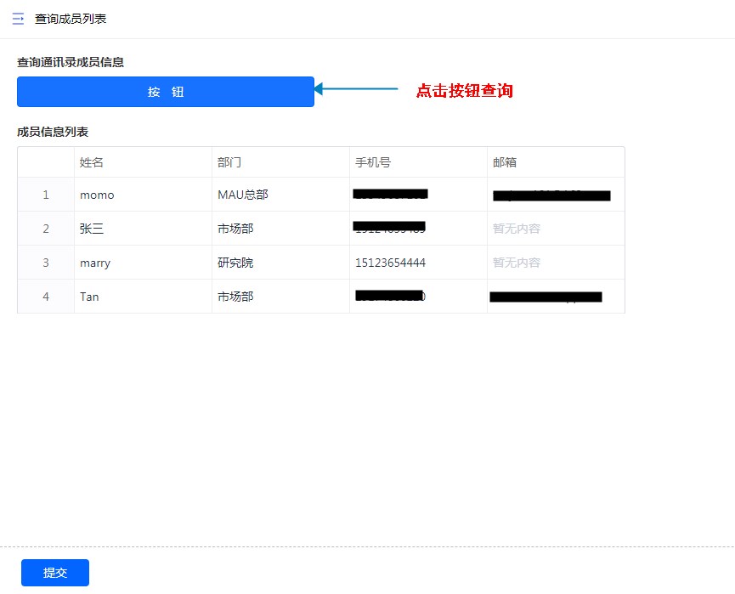This screenshot has height=594, width=735.
Task: Click the 提交 submit button
Action: 55,573
